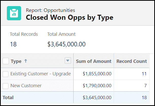Click the Total Amount summary value

point(66,44)
